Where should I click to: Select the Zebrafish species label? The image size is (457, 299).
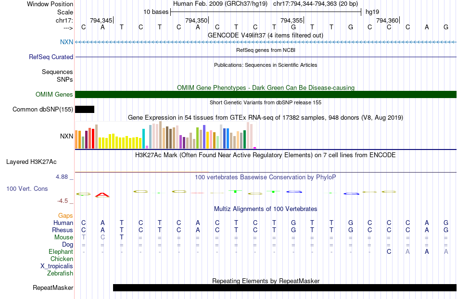[x=60, y=274]
